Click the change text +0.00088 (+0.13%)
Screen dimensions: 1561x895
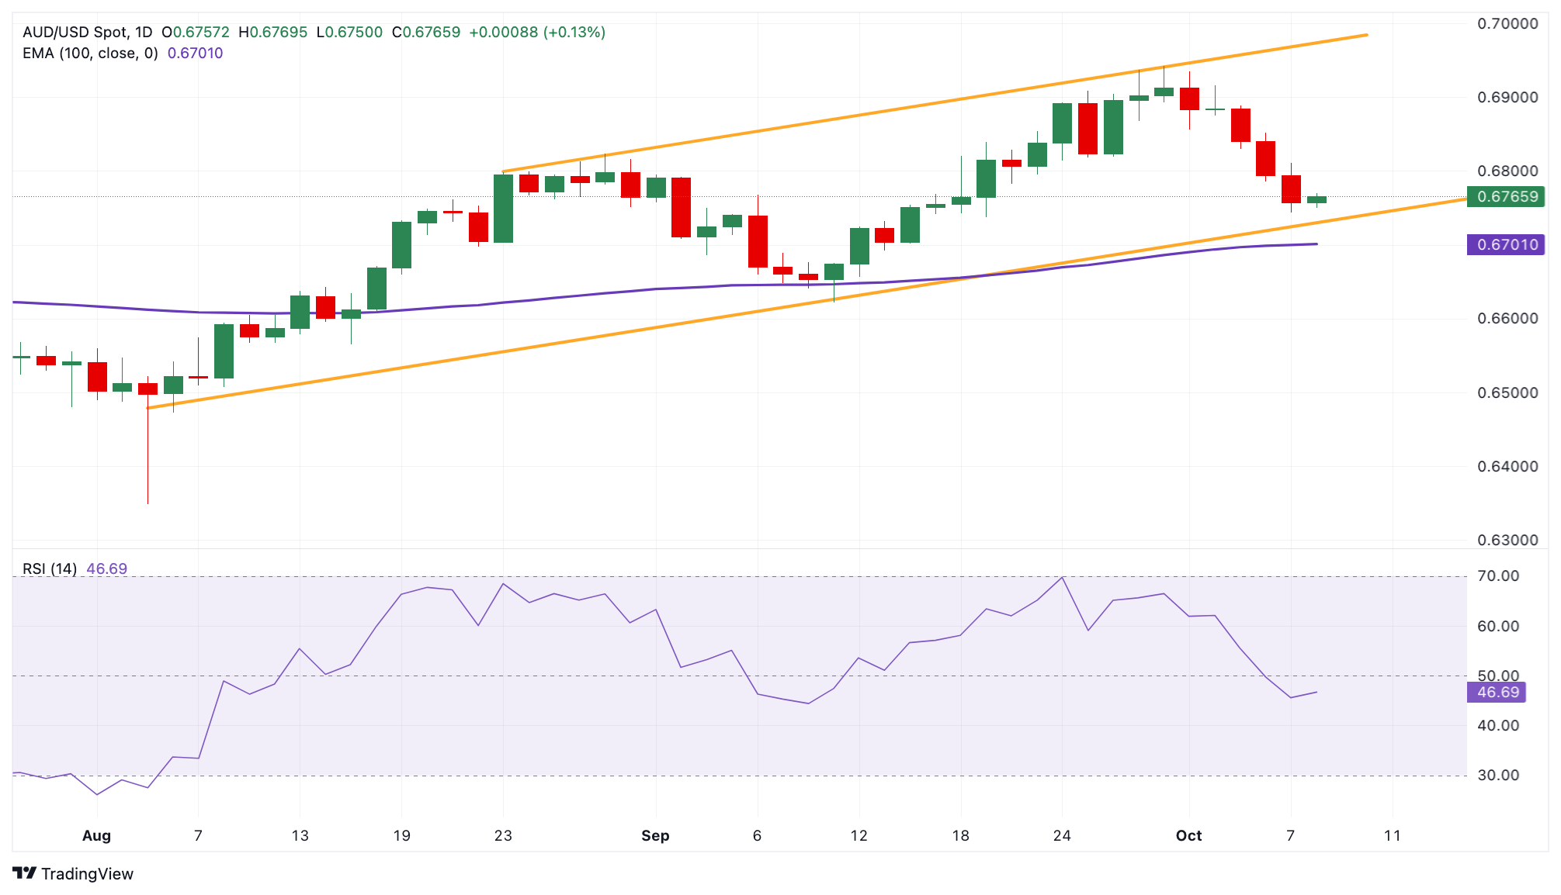[x=537, y=33]
